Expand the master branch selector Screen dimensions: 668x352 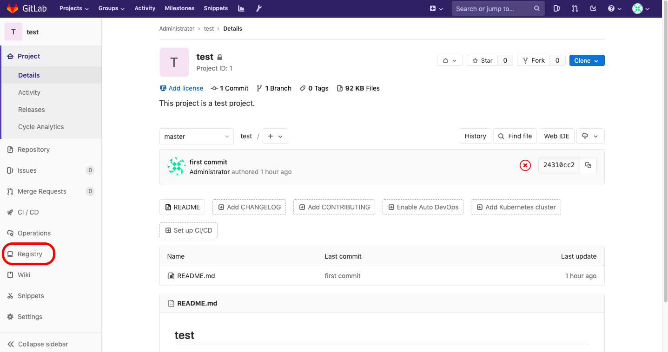tap(196, 136)
